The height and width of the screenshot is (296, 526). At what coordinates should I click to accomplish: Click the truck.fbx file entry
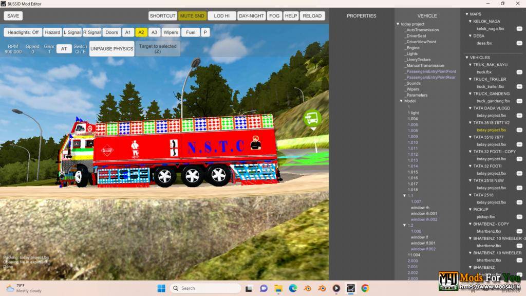coord(484,72)
